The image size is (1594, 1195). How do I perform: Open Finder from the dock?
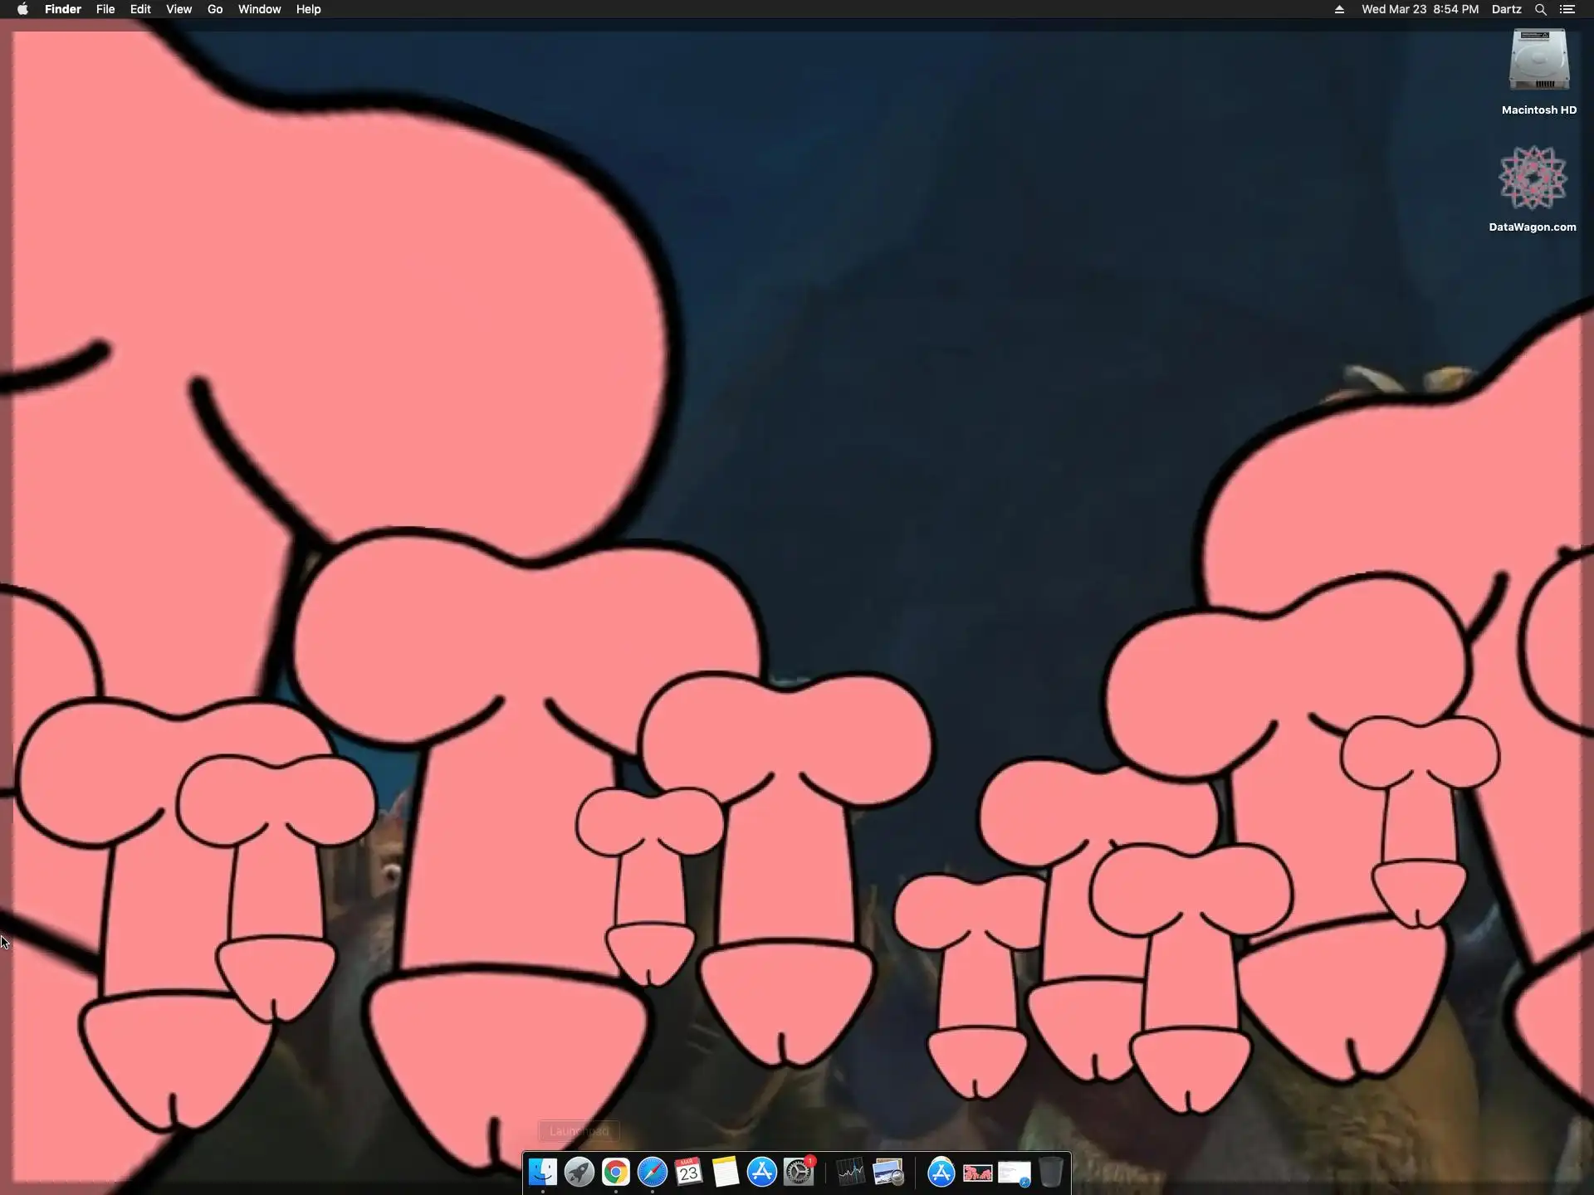click(x=543, y=1172)
